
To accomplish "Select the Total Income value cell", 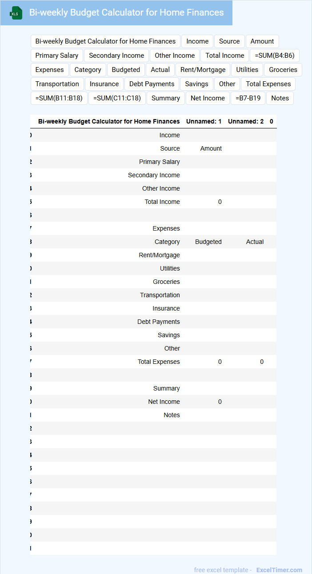I will pyautogui.click(x=220, y=202).
